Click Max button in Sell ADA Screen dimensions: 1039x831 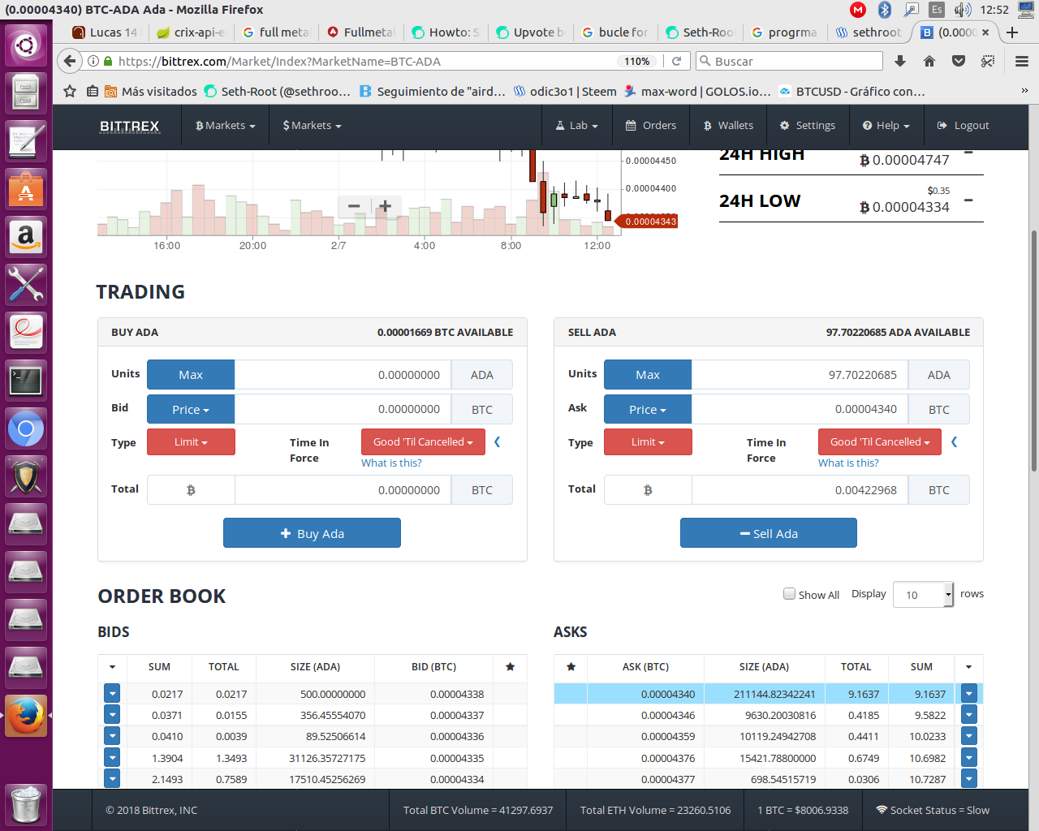click(648, 375)
